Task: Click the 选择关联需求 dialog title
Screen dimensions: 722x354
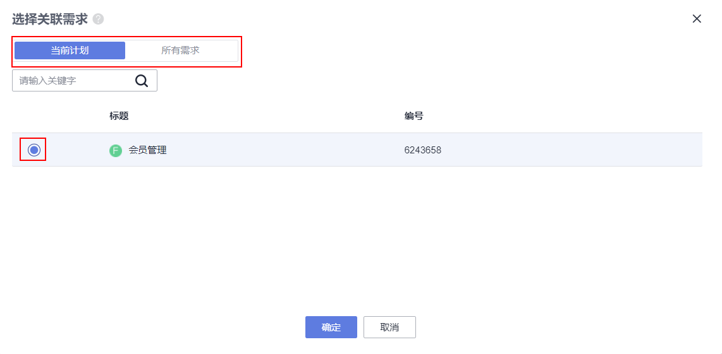Action: 50,20
